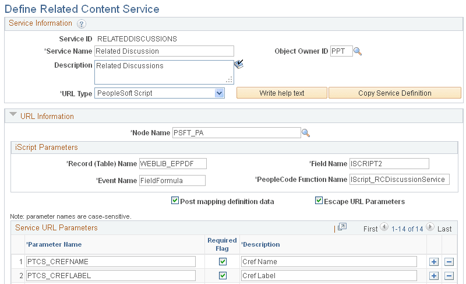Delete the PTCS_CREFLABEL parameter row
466x284 pixels.
coord(449,275)
